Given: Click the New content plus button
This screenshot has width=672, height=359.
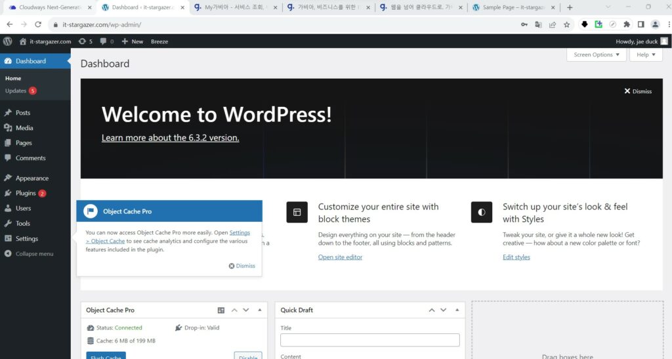Looking at the screenshot, I should [133, 41].
